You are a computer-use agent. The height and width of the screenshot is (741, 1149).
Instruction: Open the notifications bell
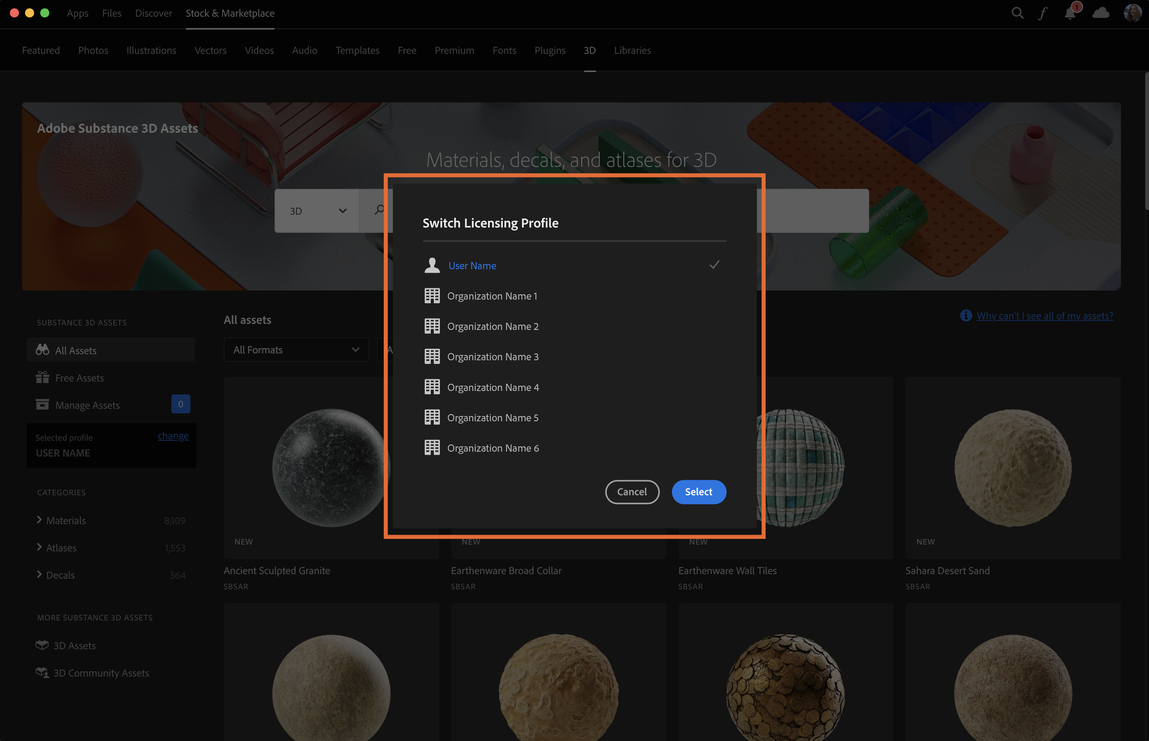[1070, 13]
